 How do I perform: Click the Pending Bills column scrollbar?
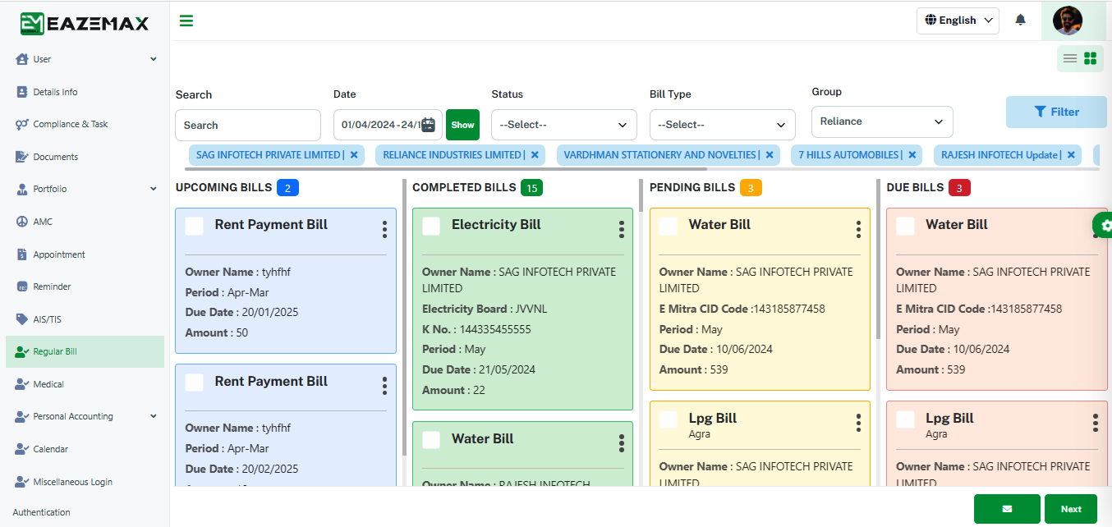tap(878, 259)
